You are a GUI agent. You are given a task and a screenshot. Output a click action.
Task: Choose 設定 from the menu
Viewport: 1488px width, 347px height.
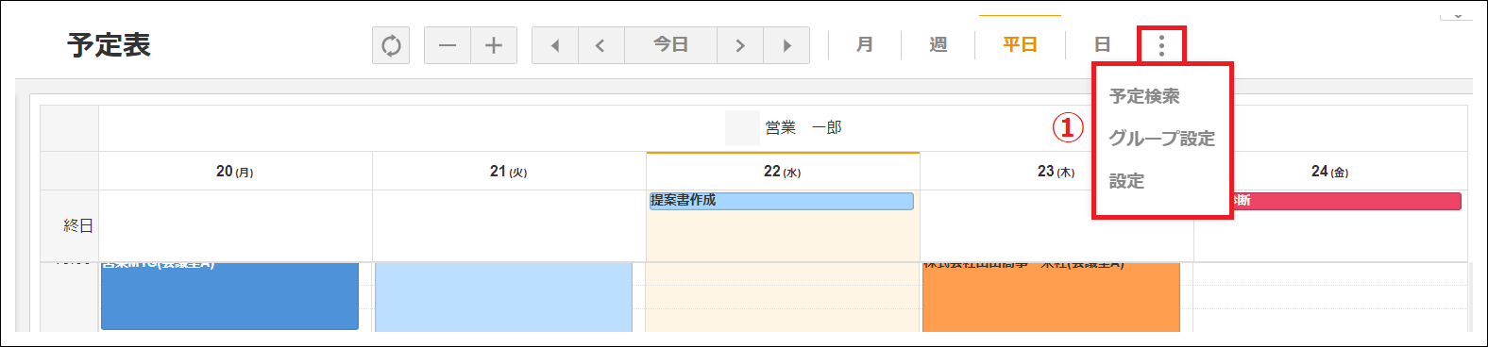tap(1126, 181)
